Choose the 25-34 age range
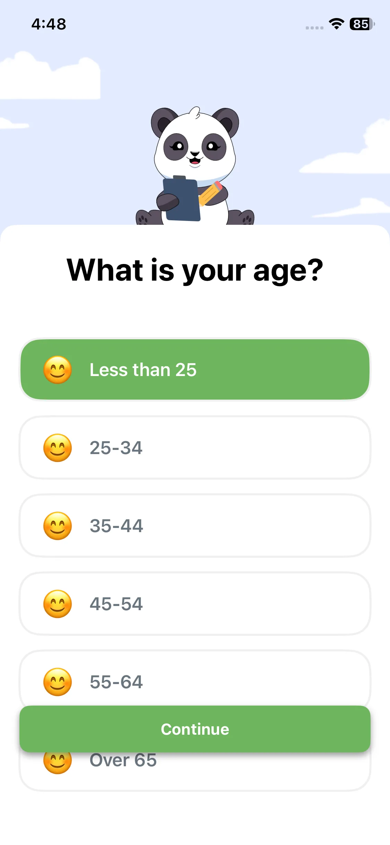 195,448
